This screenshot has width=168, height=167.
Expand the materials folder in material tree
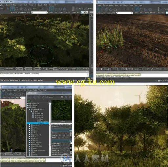pyautogui.click(x=28, y=105)
